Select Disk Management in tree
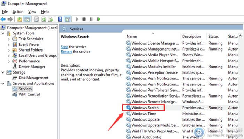The image size is (244, 139). [33, 78]
